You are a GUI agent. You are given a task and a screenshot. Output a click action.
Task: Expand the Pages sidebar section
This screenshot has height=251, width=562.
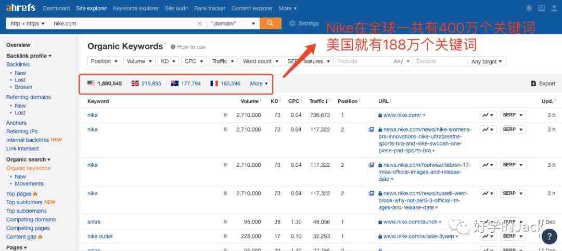pyautogui.click(x=17, y=247)
